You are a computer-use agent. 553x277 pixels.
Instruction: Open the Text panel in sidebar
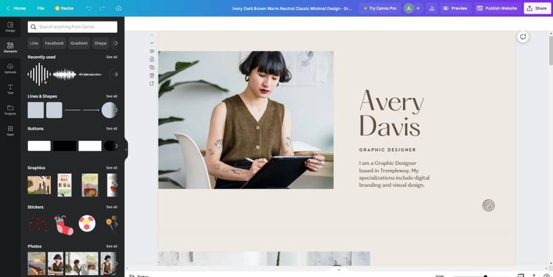point(10,89)
